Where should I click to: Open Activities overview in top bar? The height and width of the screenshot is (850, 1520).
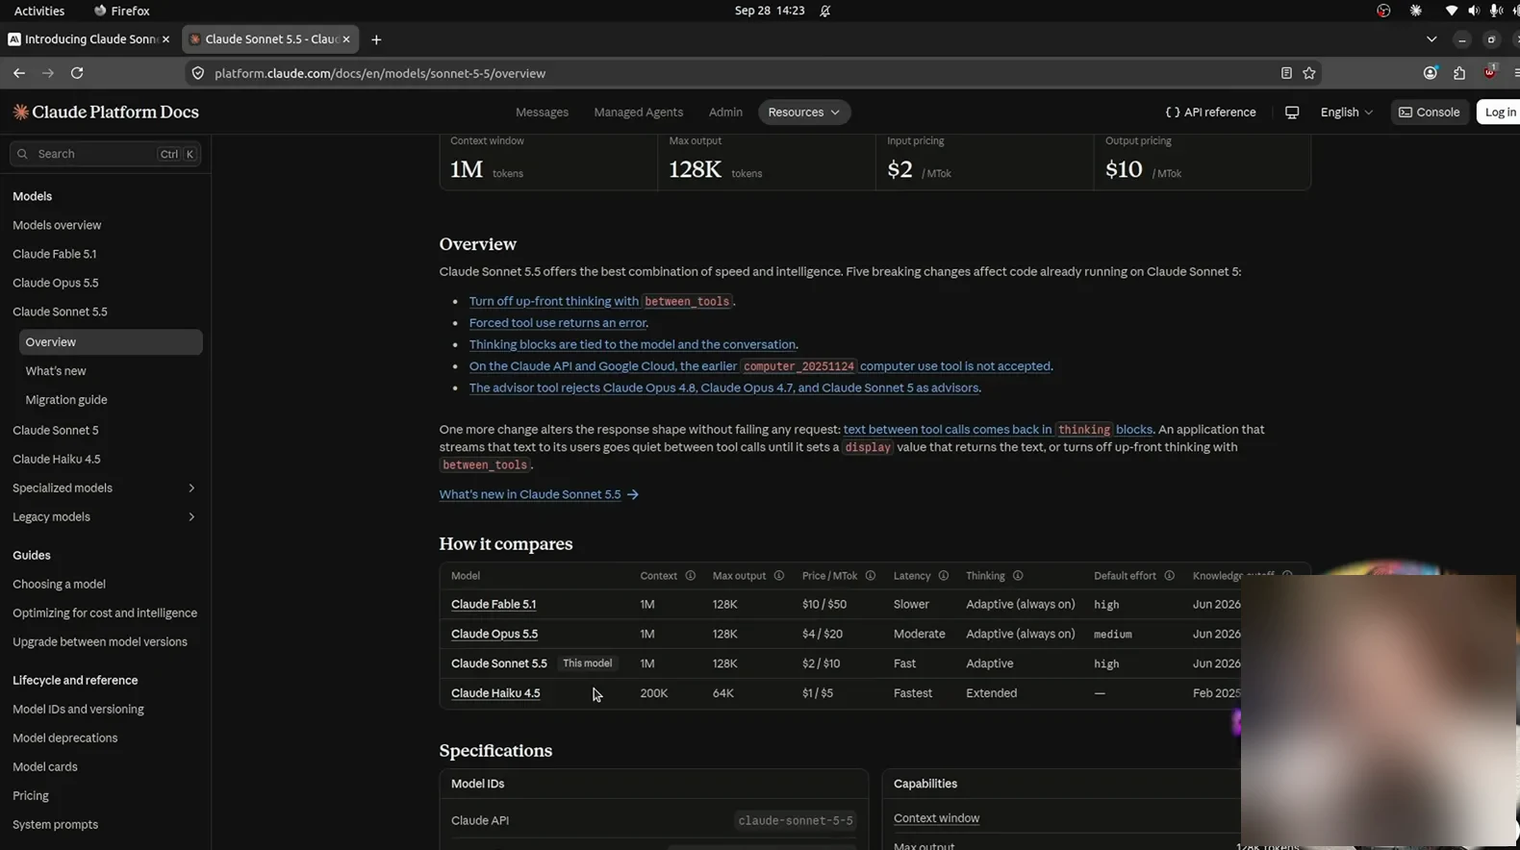click(x=39, y=11)
